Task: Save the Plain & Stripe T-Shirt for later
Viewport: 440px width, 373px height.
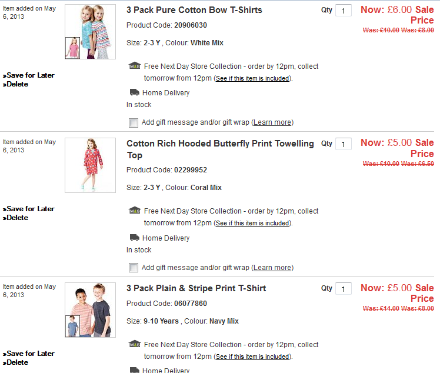Action: [29, 354]
